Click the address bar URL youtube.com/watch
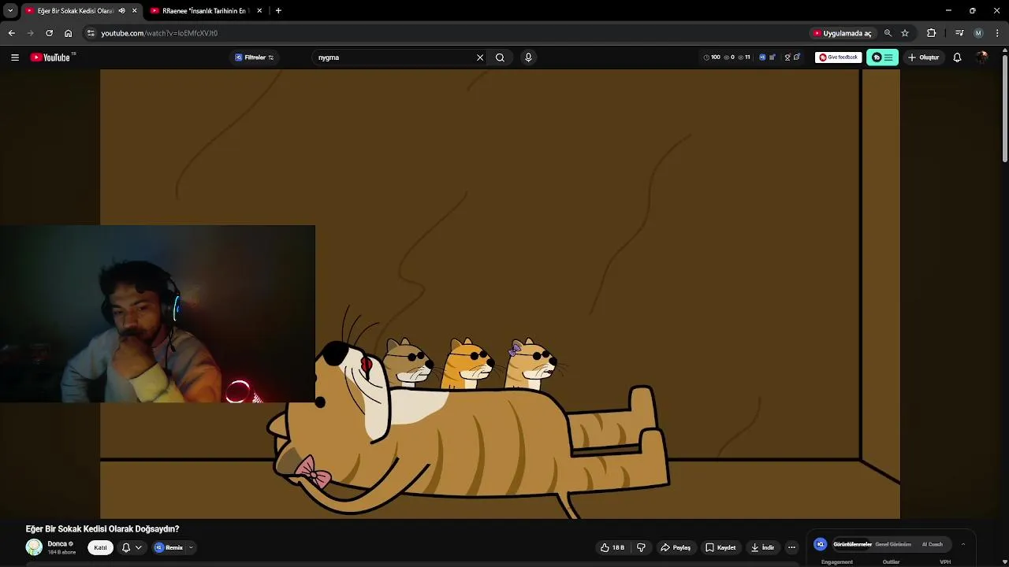The height and width of the screenshot is (567, 1009). 159,33
